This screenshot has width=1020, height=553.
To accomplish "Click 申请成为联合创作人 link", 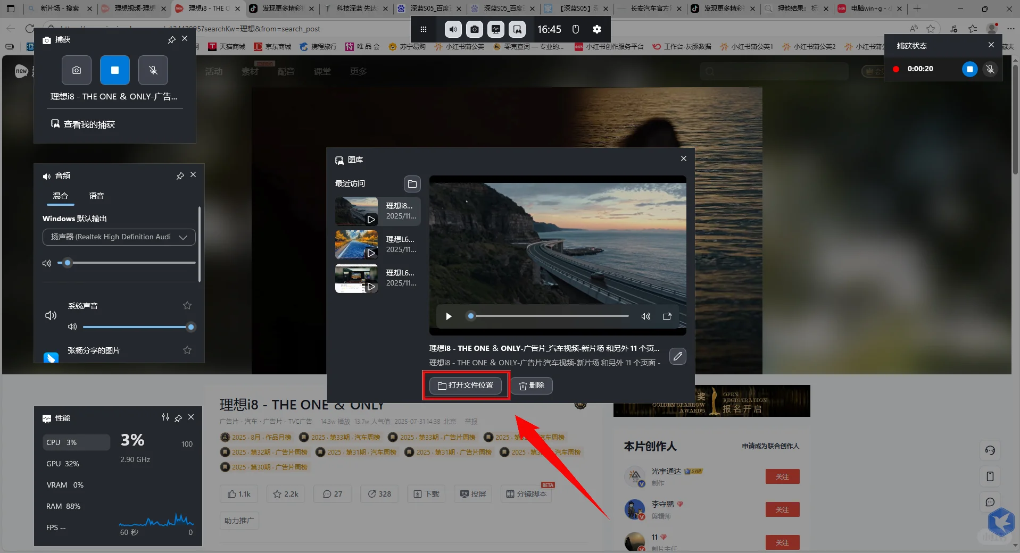I will pyautogui.click(x=770, y=446).
